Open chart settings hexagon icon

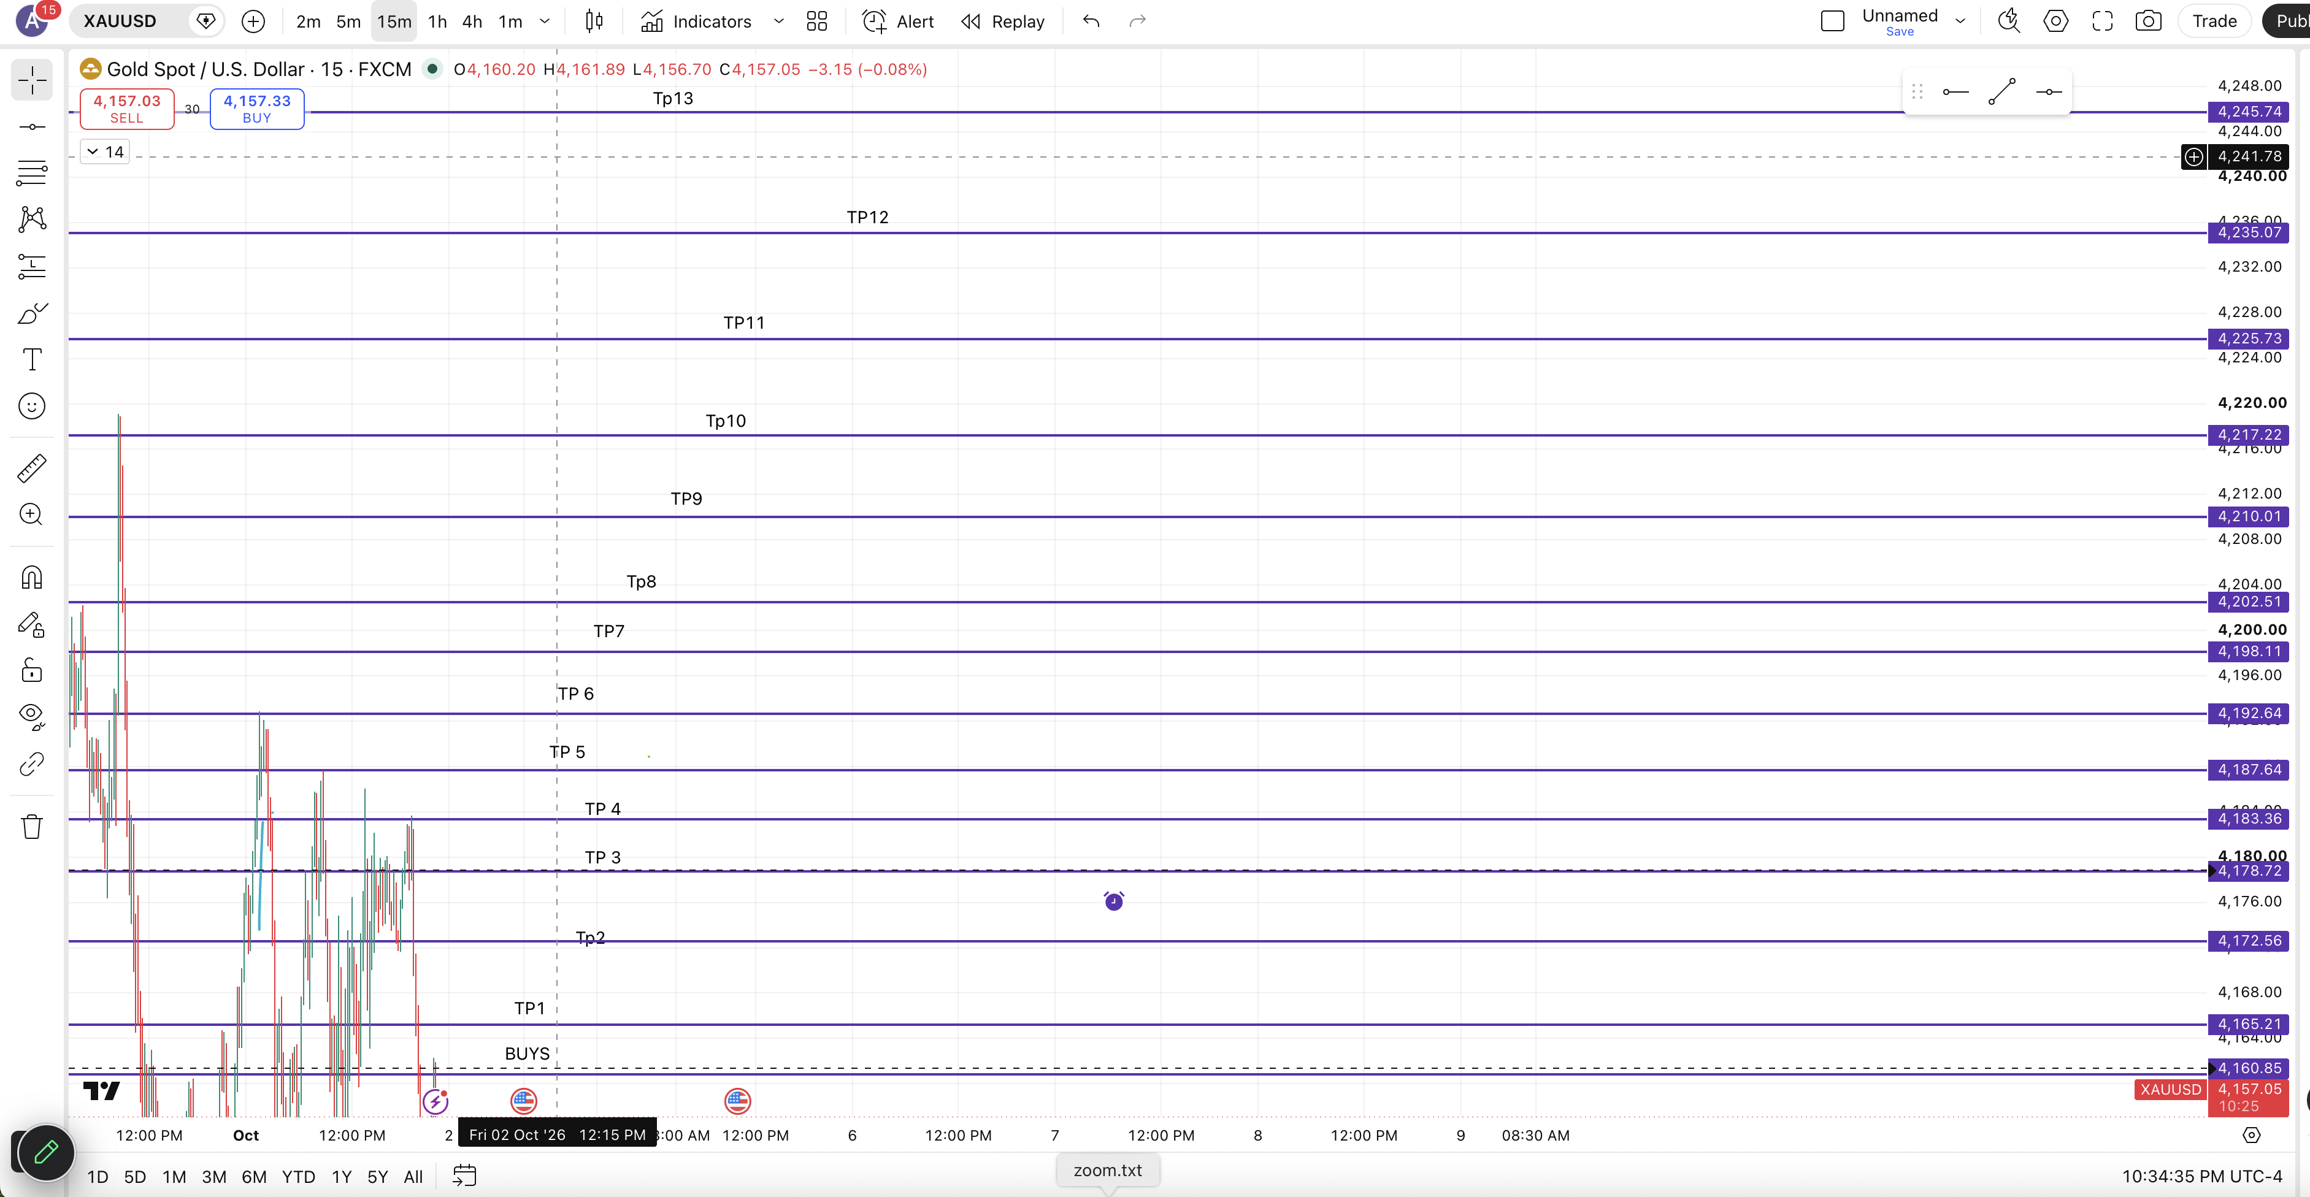coord(2055,21)
